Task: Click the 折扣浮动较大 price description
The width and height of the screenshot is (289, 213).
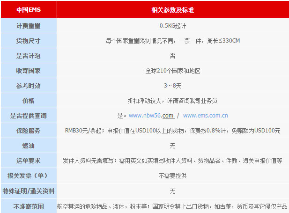Action: tap(173, 101)
